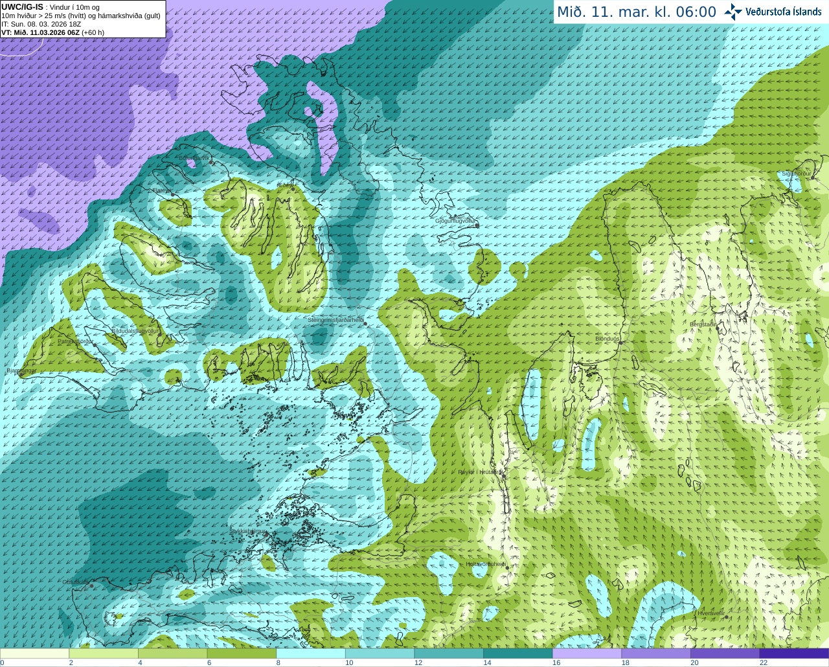
Task: Click the 18–20 m/s purple legend swatch
Action: tap(656, 653)
